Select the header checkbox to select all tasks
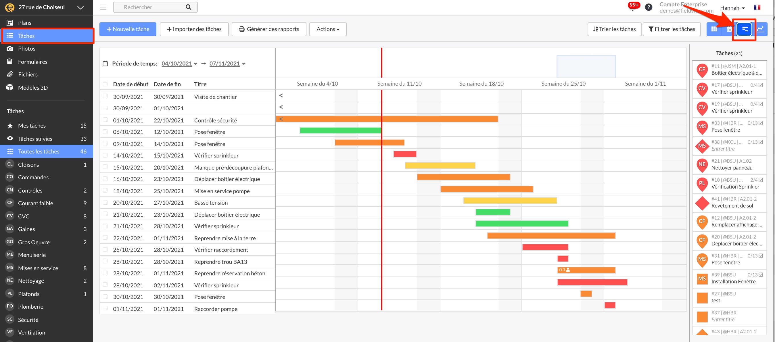This screenshot has height=342, width=775. coord(105,84)
